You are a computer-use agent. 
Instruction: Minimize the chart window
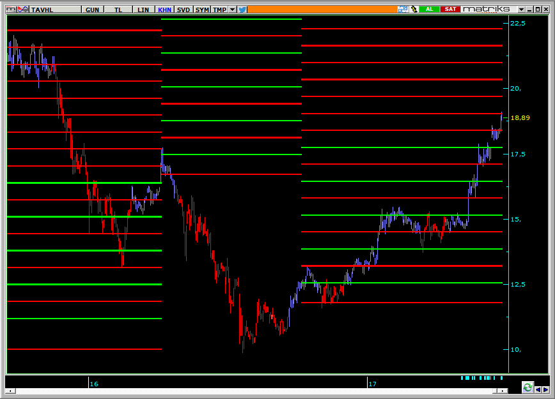point(529,10)
